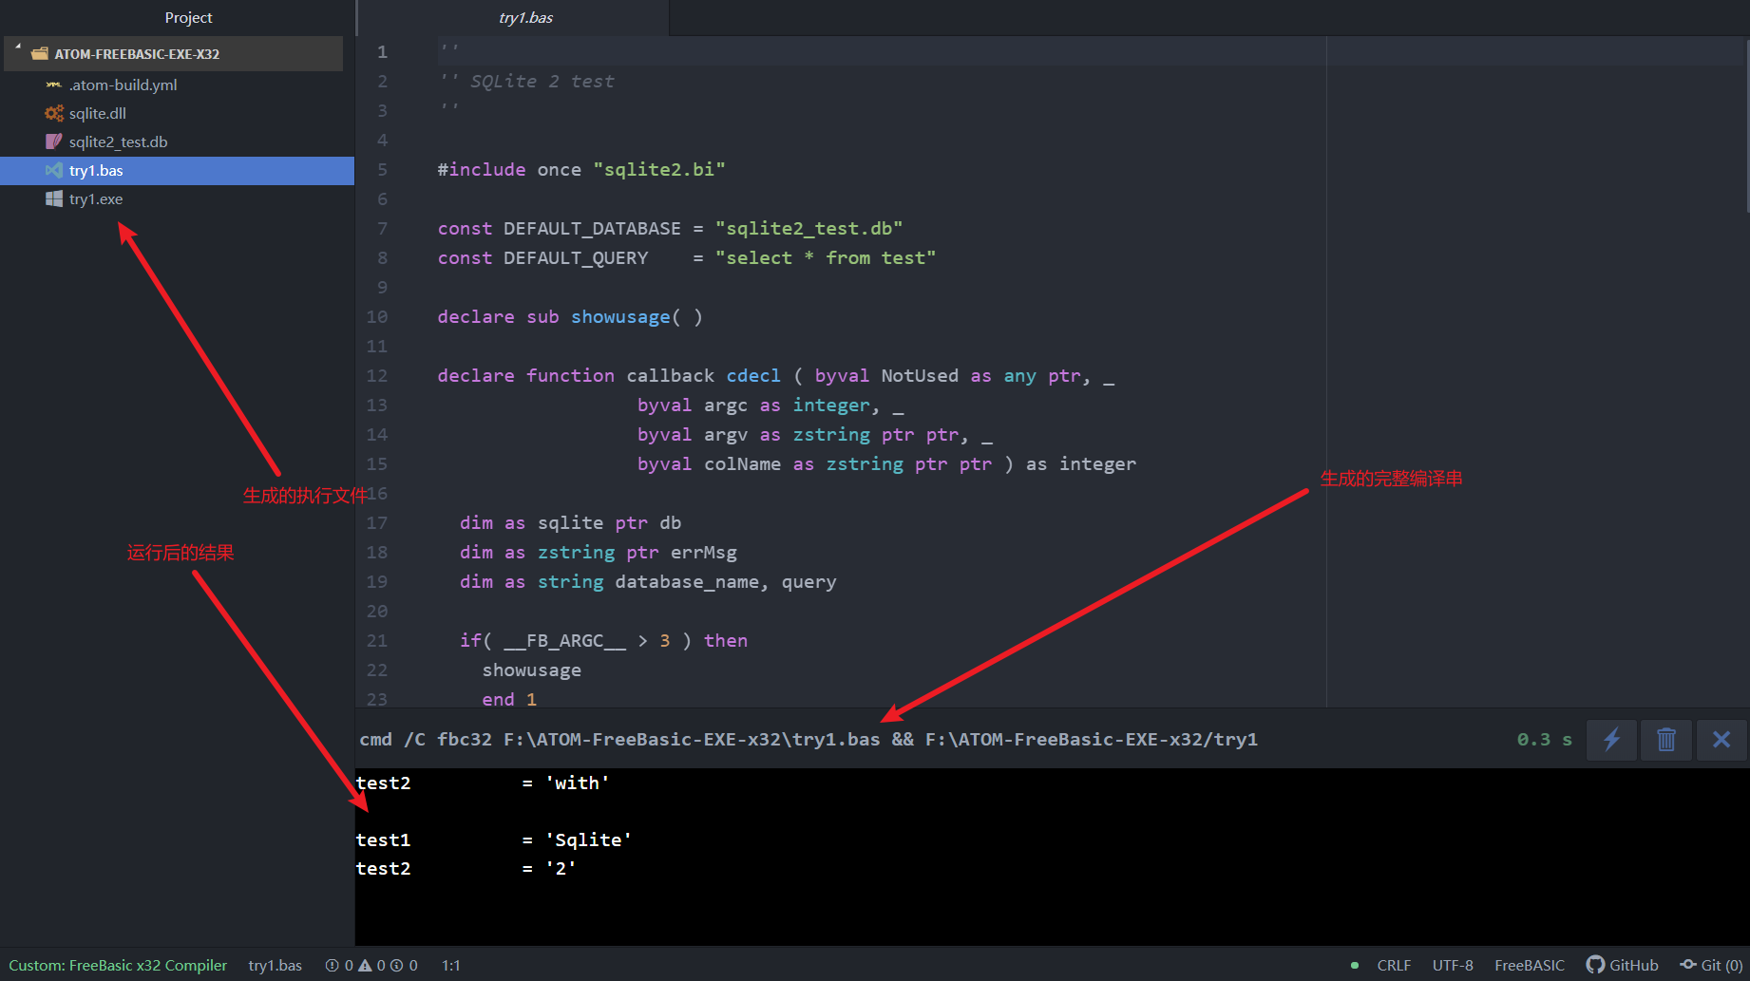
Task: Change the UTF-8 file encoding
Action: (1453, 965)
